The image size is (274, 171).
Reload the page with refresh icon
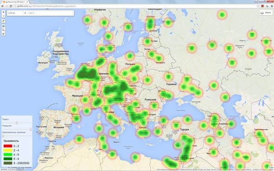click(11, 6)
